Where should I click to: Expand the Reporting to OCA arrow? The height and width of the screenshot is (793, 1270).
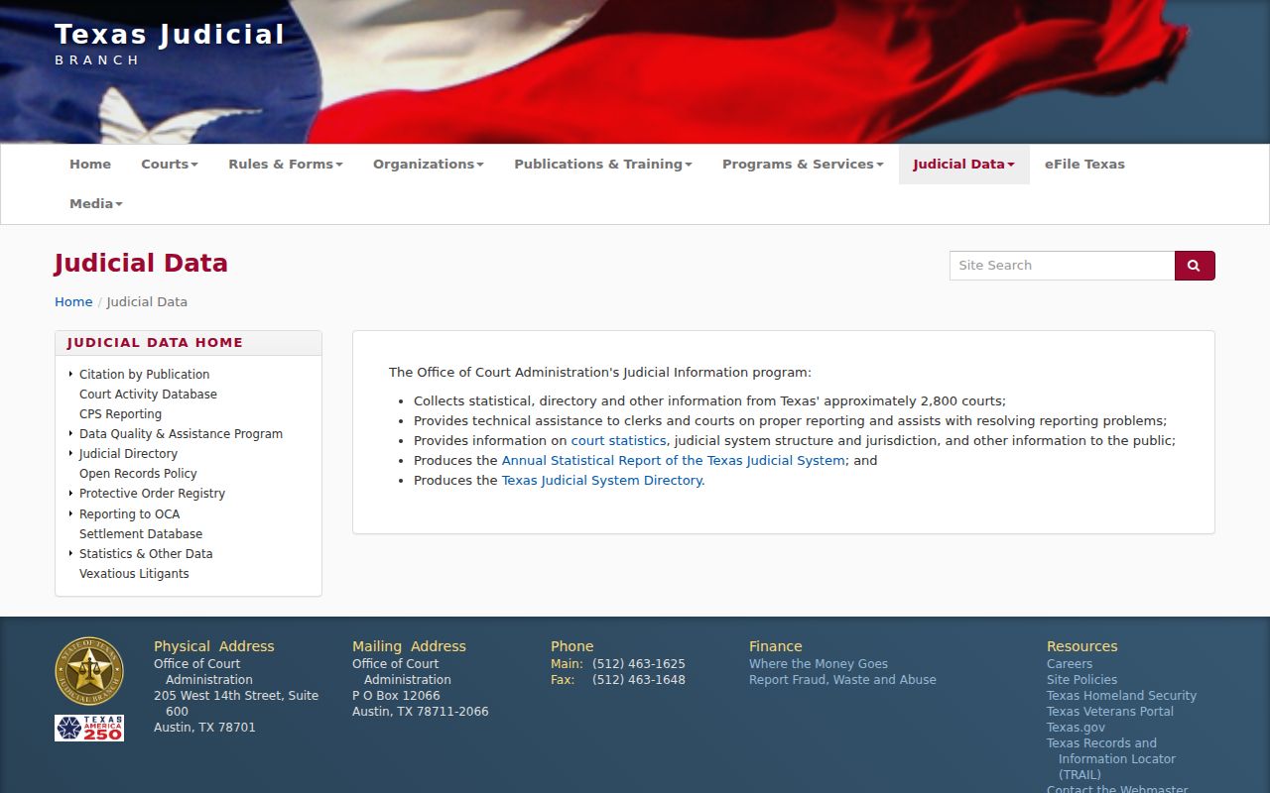pos(70,513)
